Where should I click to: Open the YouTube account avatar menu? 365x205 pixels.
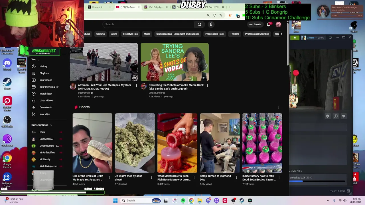click(278, 24)
